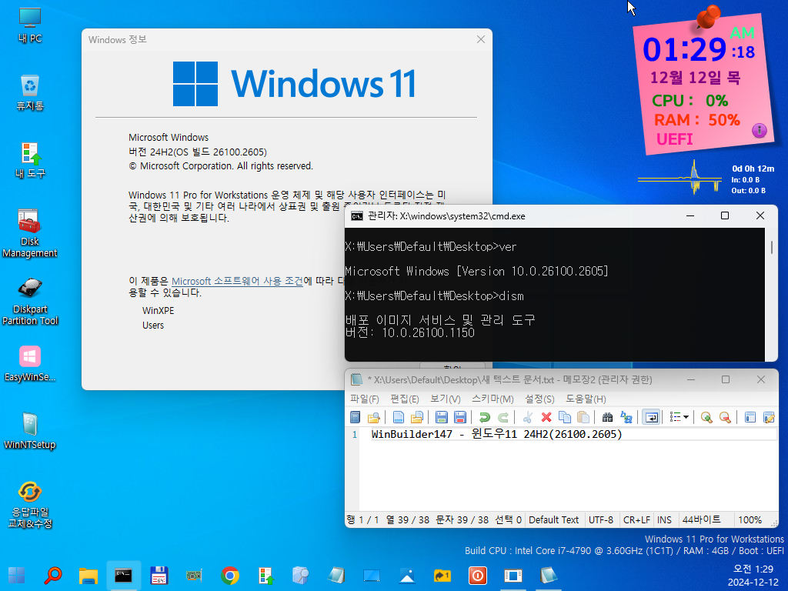This screenshot has width=788, height=591.
Task: Click the Disk Management desktop icon
Action: point(30,234)
